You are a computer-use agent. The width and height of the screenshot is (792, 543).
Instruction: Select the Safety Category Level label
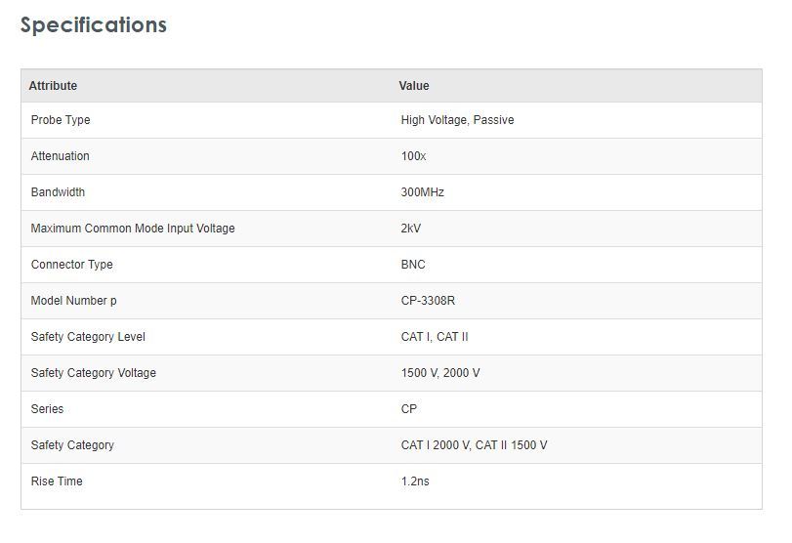point(88,337)
